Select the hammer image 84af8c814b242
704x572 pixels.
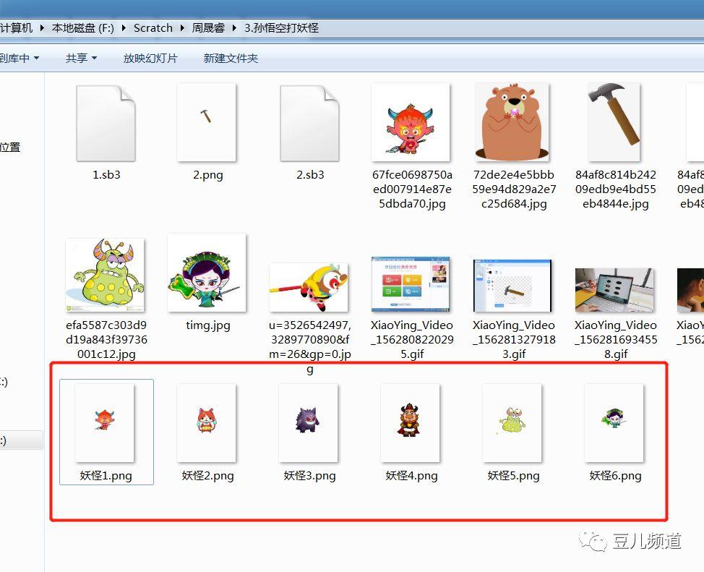pyautogui.click(x=614, y=122)
